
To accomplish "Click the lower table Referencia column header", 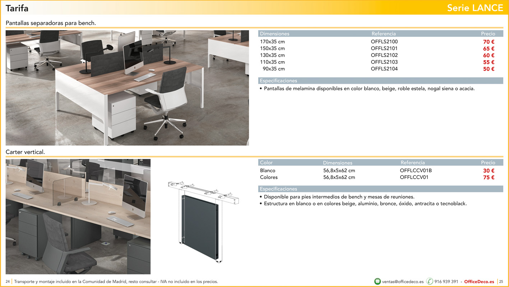I will tap(413, 163).
